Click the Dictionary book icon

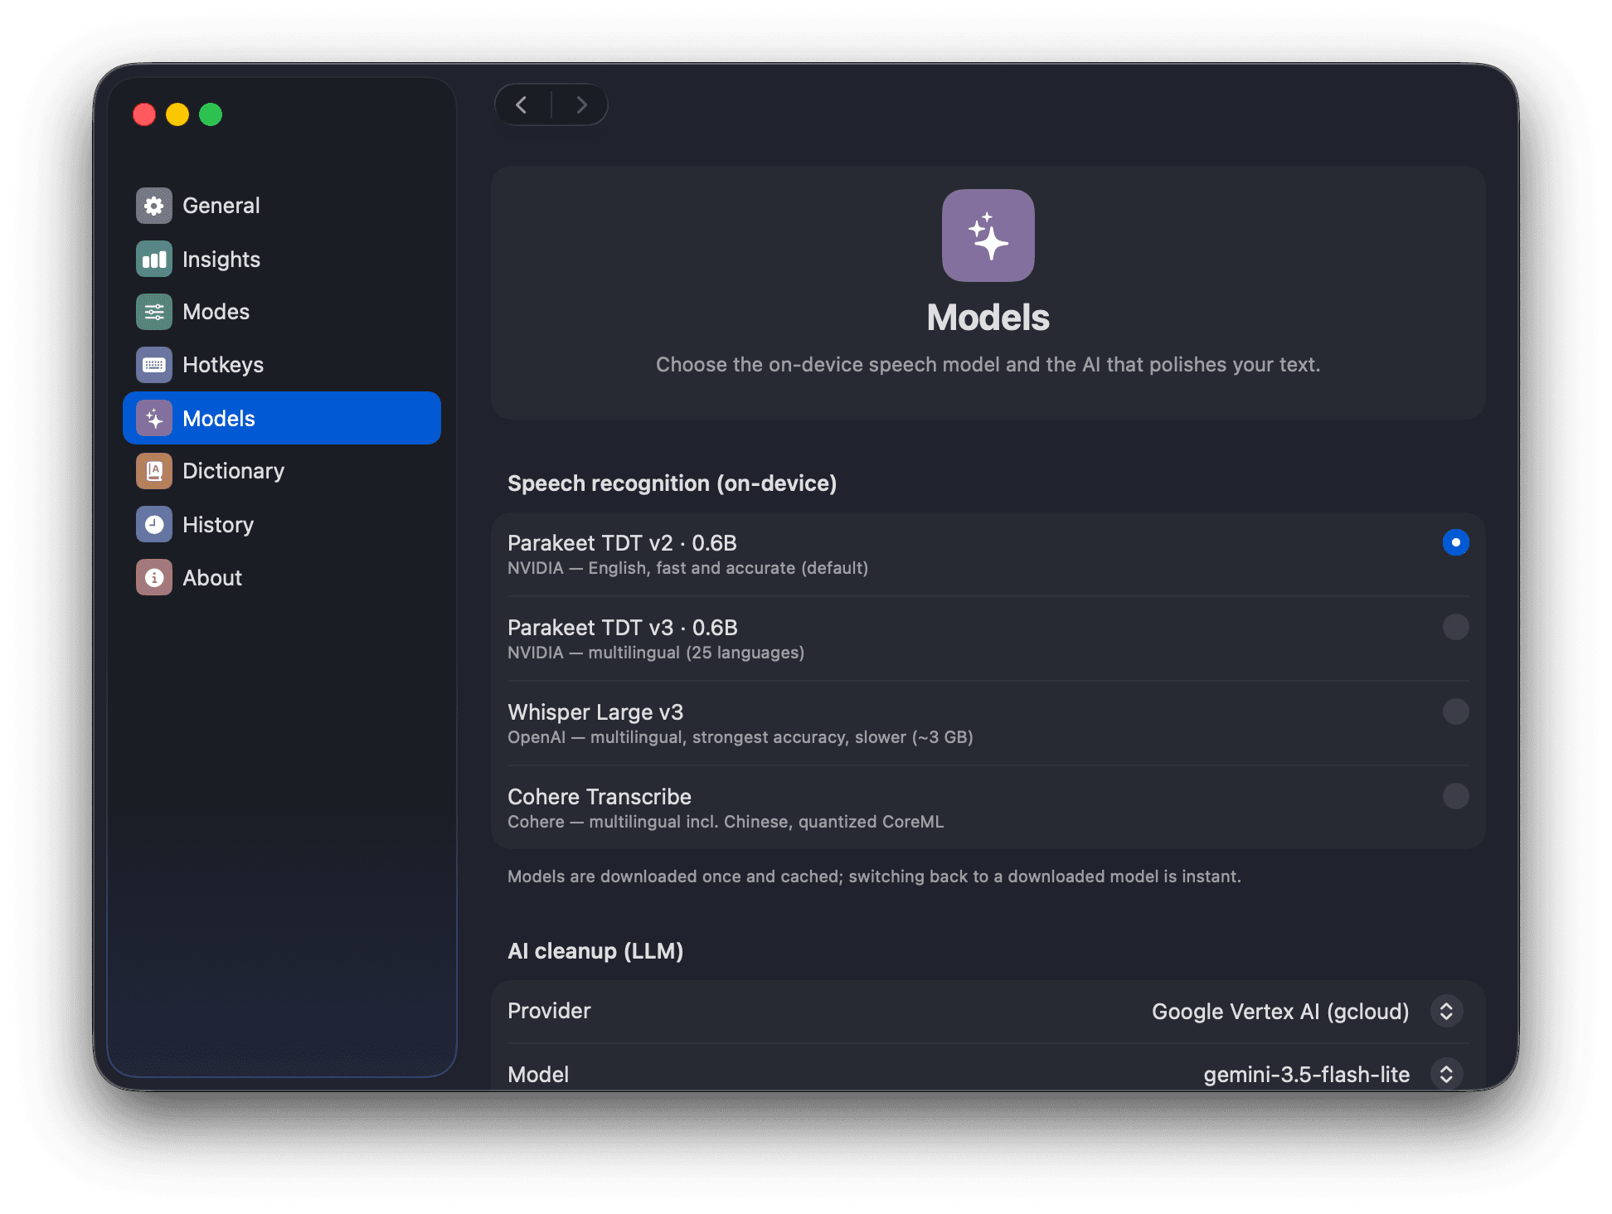[154, 471]
